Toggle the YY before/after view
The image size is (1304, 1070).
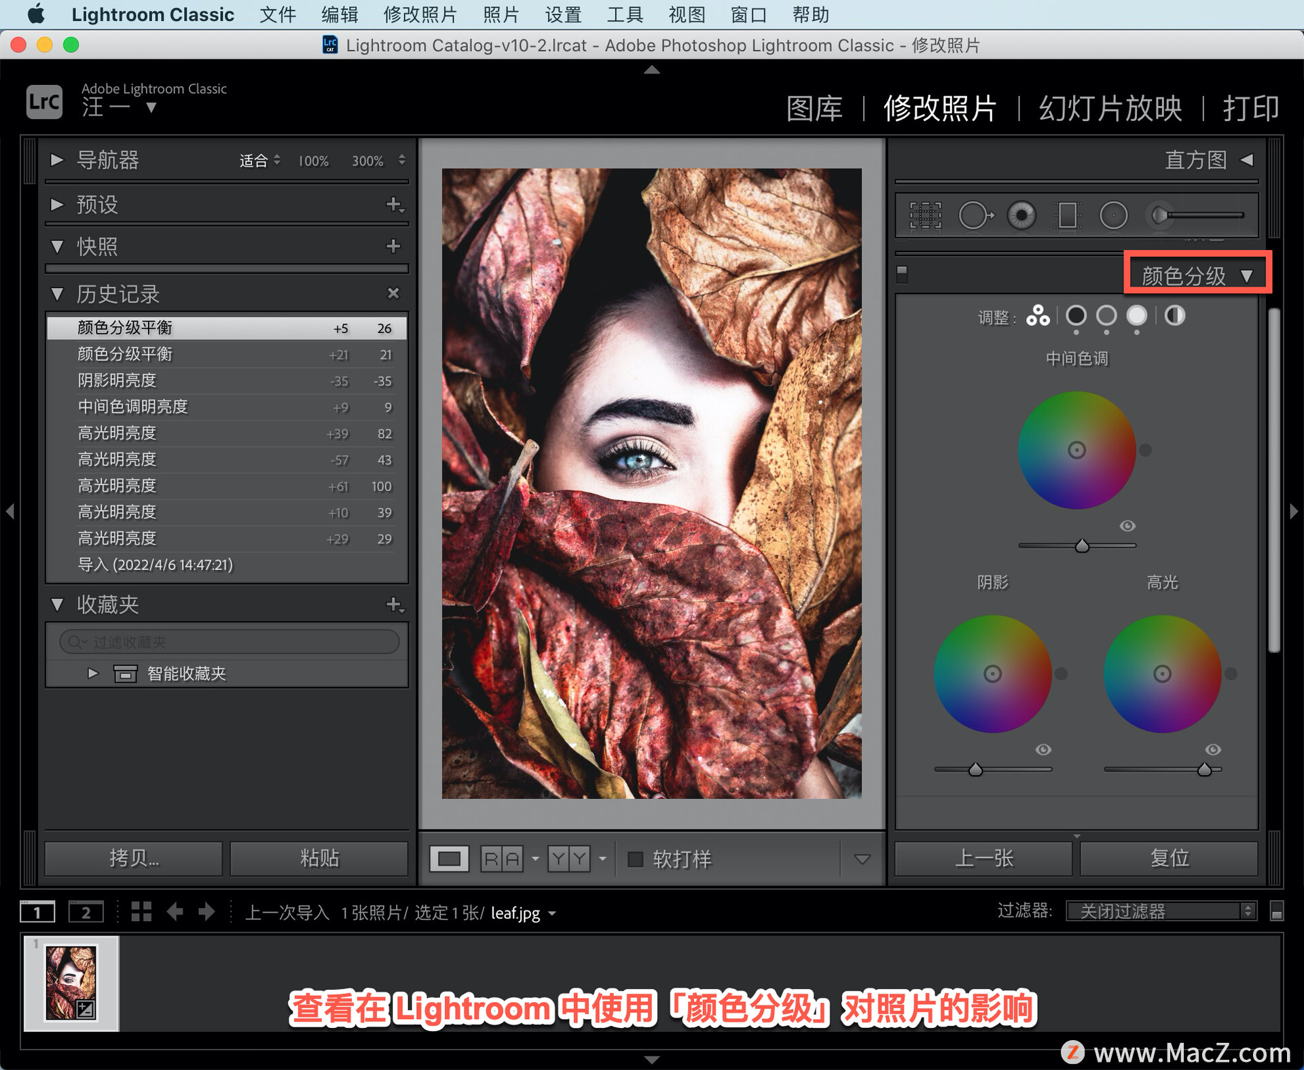pyautogui.click(x=568, y=859)
